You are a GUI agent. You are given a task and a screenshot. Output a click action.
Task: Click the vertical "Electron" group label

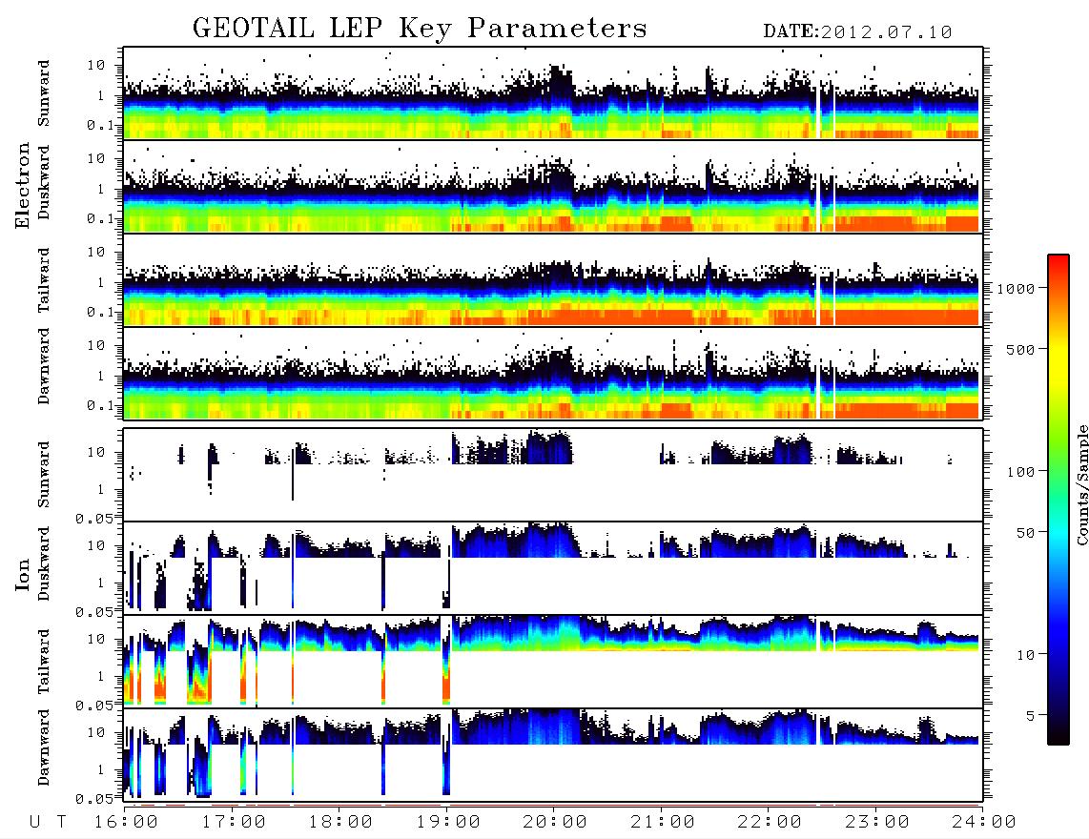23,185
